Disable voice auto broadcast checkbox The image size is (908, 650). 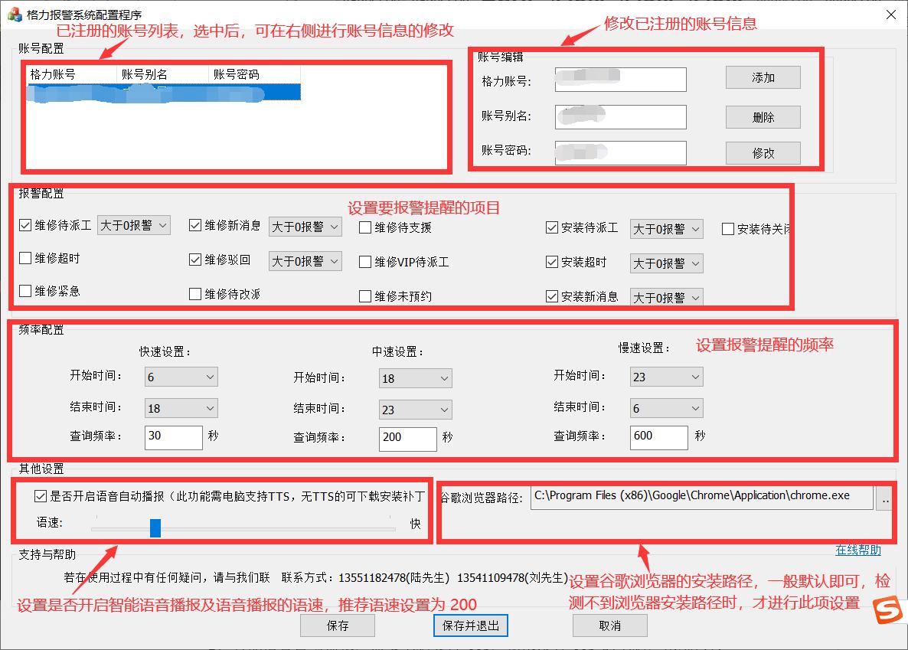41,496
